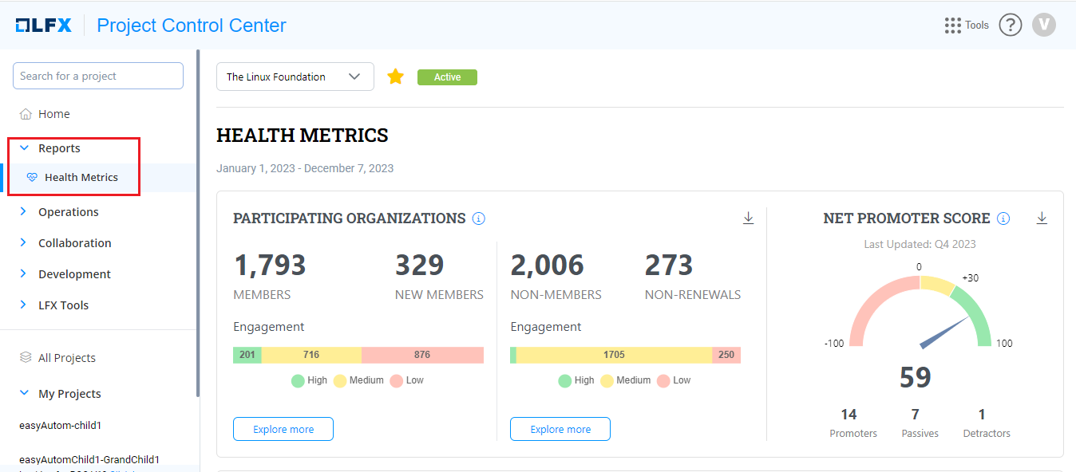Screen dimensions: 1076x472
Task: Open the Tools grid icon
Action: click(x=952, y=26)
